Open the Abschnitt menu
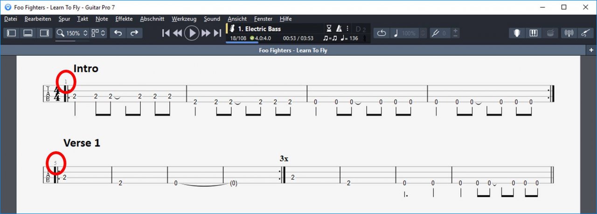The image size is (597, 214). [x=152, y=19]
